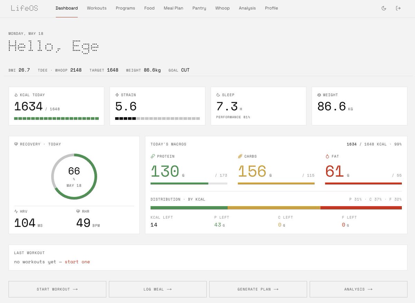Click the P LEFT value 43
The height and width of the screenshot is (303, 415).
[218, 225]
